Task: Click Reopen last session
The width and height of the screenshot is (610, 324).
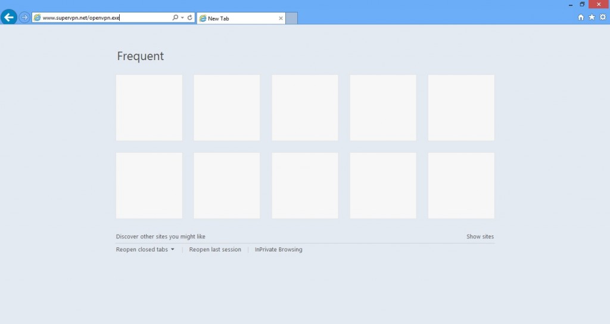Action: (x=215, y=250)
